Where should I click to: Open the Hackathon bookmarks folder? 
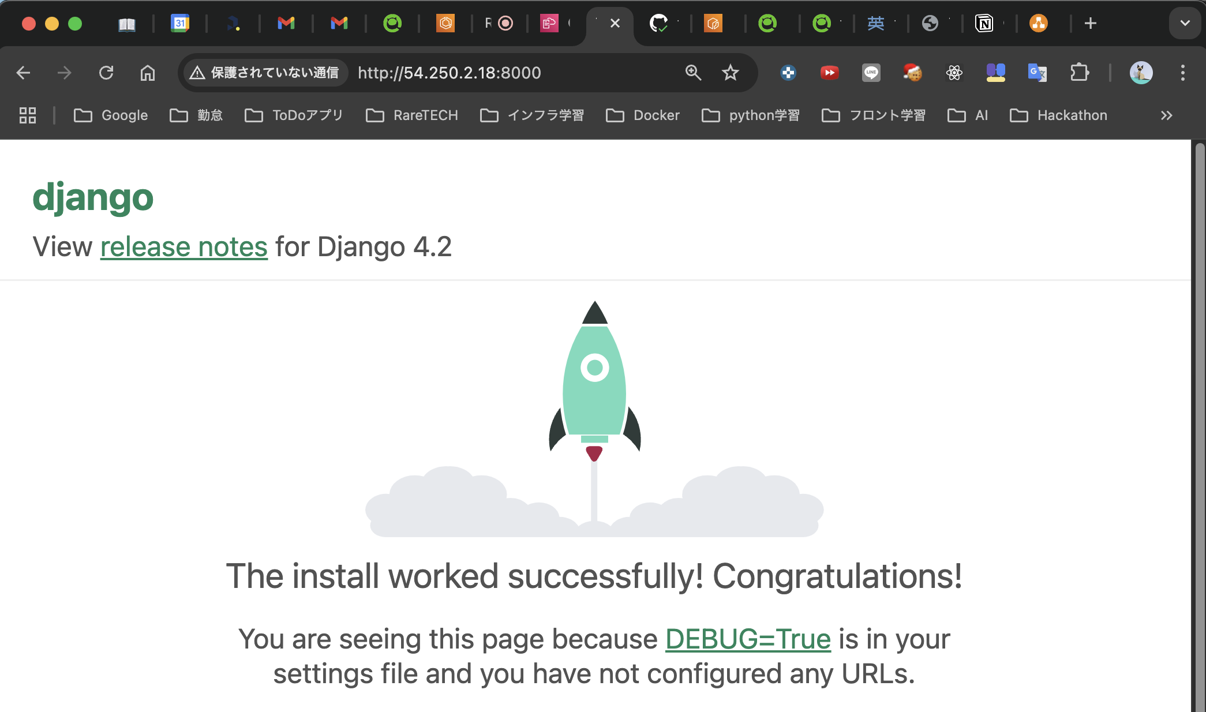pyautogui.click(x=1059, y=115)
